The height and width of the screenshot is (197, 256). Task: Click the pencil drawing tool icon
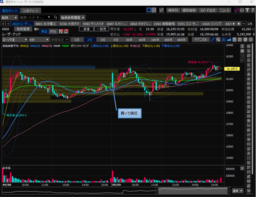click(213, 40)
